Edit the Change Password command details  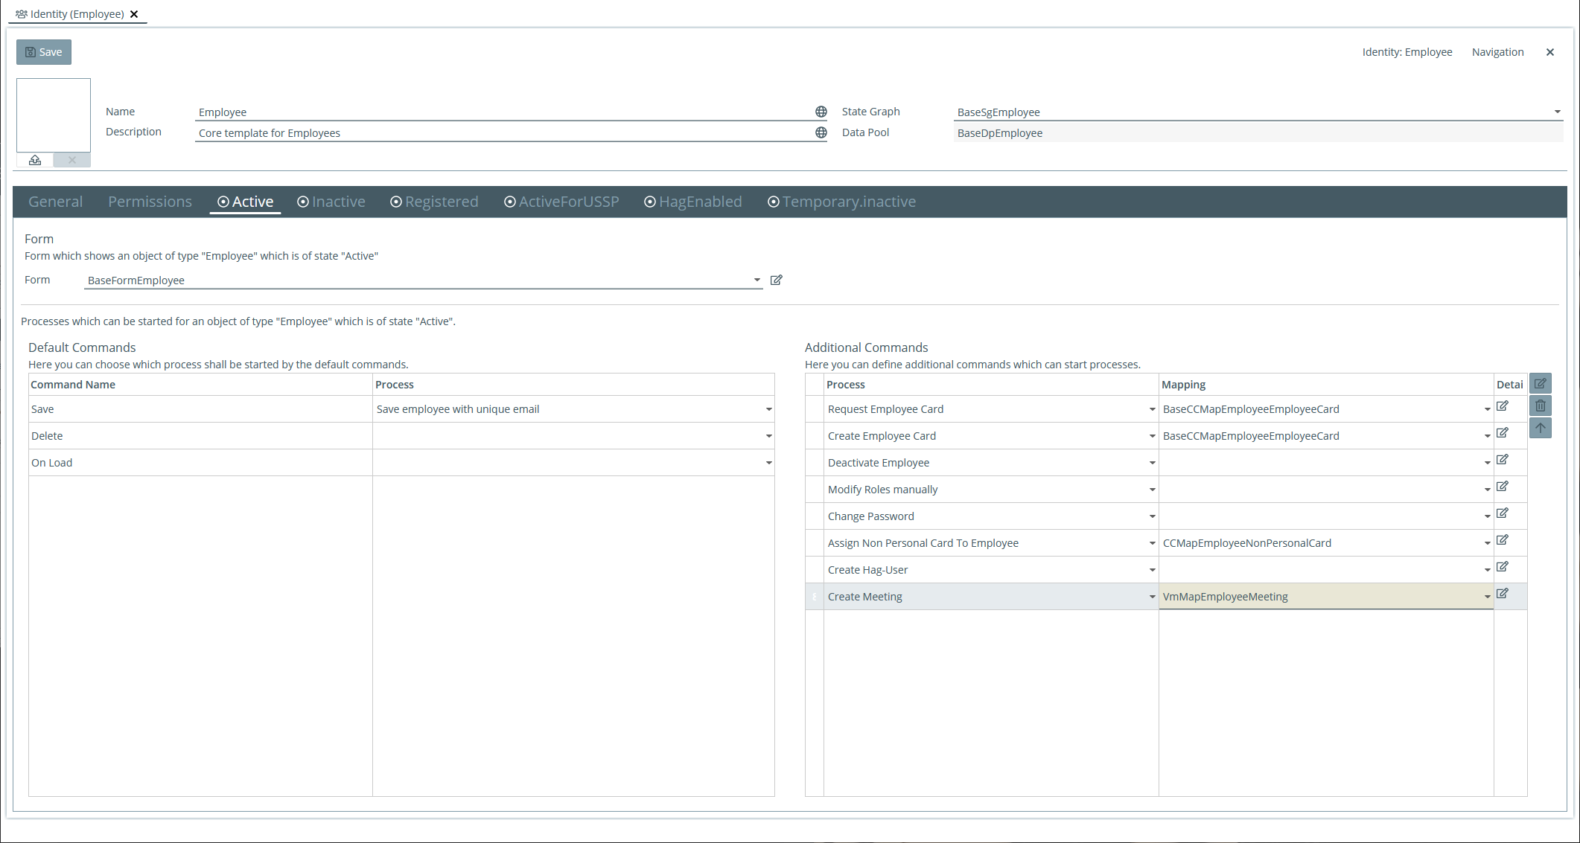click(x=1503, y=513)
